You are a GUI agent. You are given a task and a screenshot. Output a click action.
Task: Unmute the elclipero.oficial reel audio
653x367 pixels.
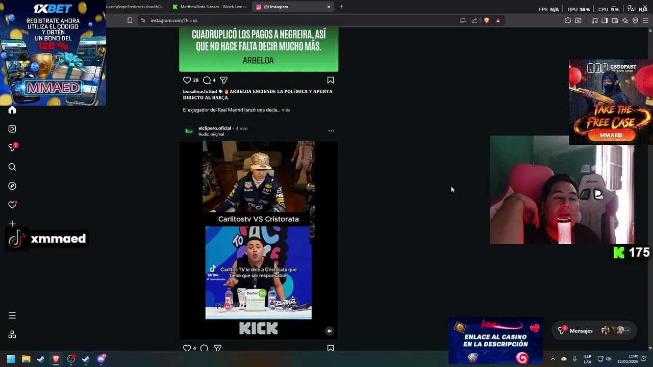coord(330,331)
